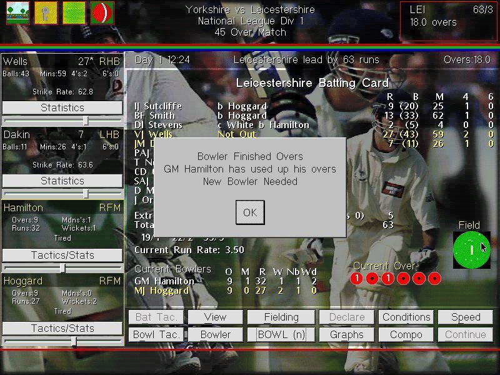Select a new Bowler
This screenshot has width=500, height=375.
(215, 334)
